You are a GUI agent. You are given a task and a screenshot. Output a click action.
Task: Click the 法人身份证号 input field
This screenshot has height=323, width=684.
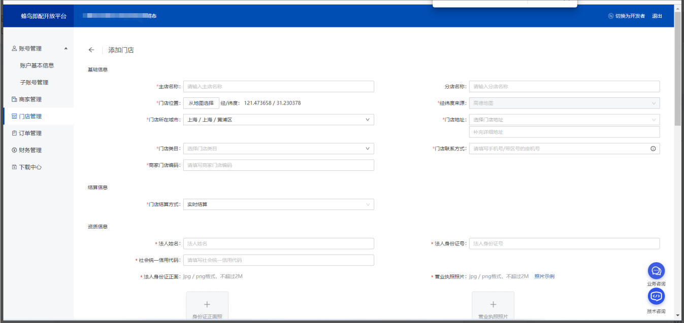pos(564,243)
